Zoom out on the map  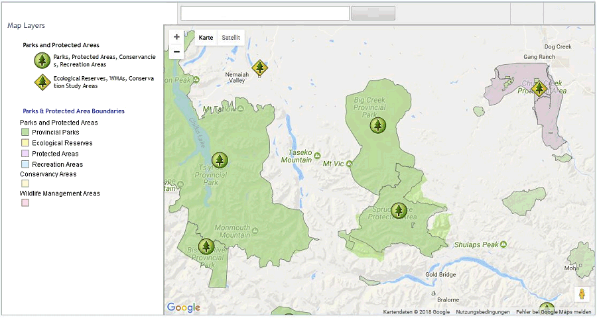pyautogui.click(x=176, y=52)
